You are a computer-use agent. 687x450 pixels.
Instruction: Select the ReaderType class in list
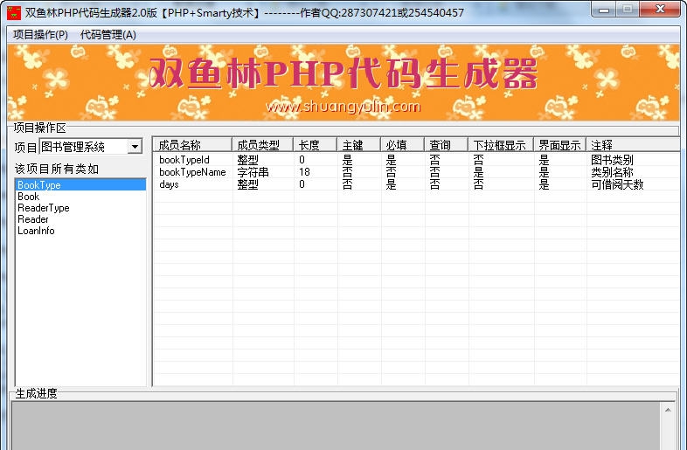tap(80, 208)
